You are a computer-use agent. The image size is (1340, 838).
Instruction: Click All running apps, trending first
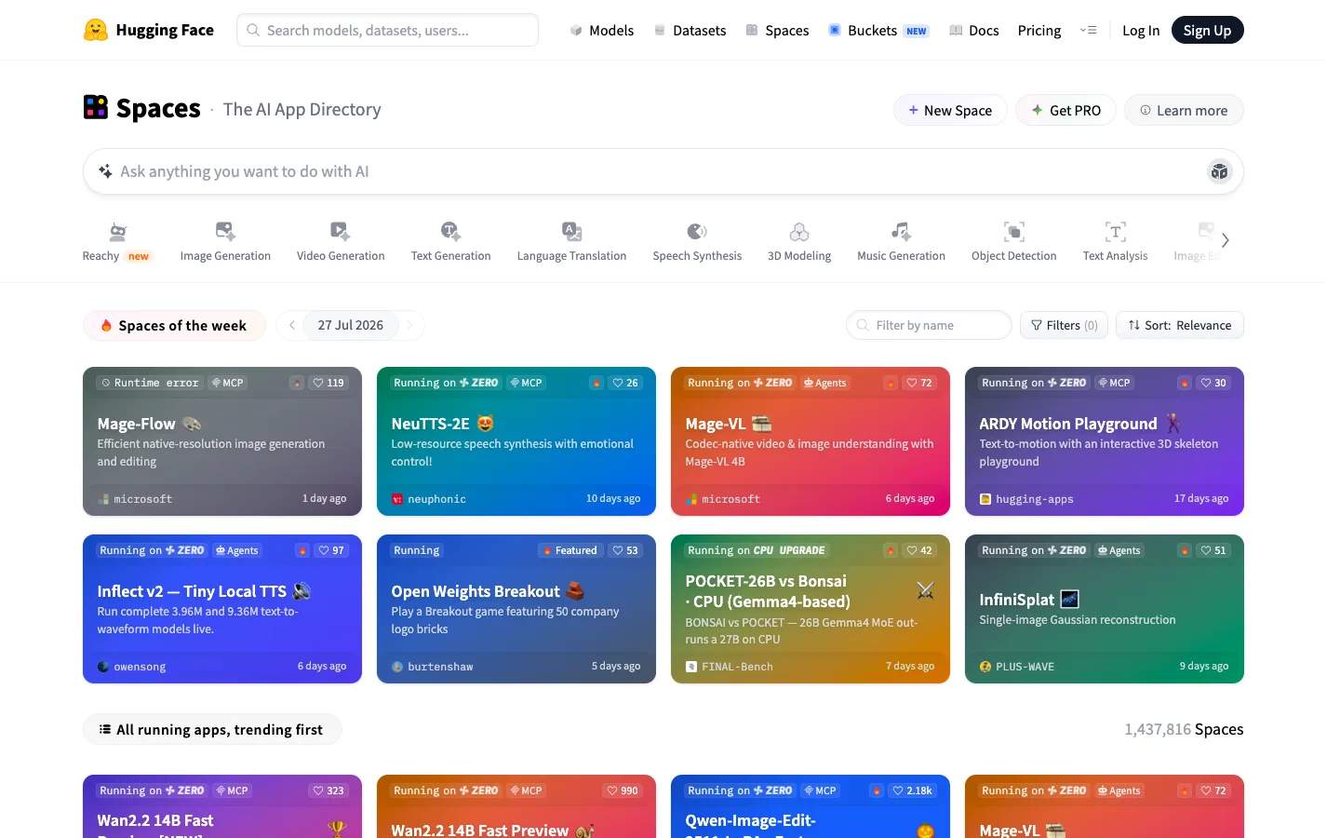click(212, 729)
